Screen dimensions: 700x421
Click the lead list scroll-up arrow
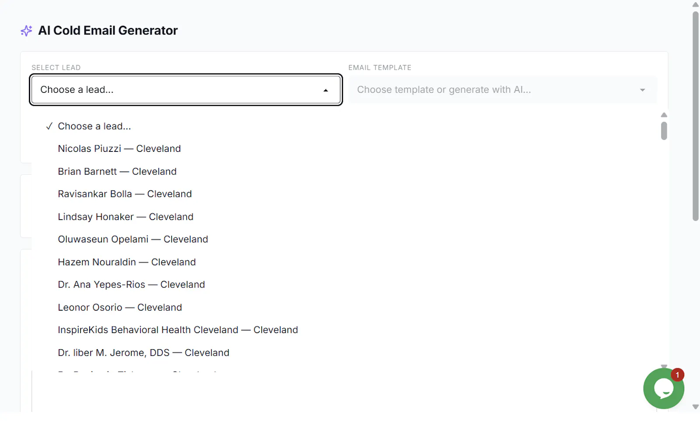(x=664, y=115)
